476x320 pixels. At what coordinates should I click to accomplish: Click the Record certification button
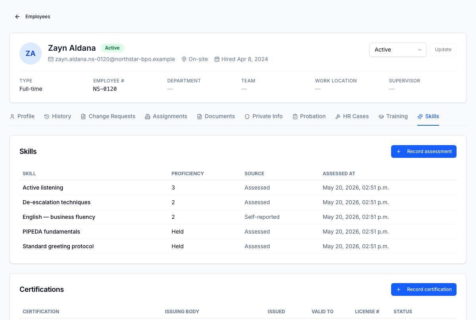click(x=424, y=289)
